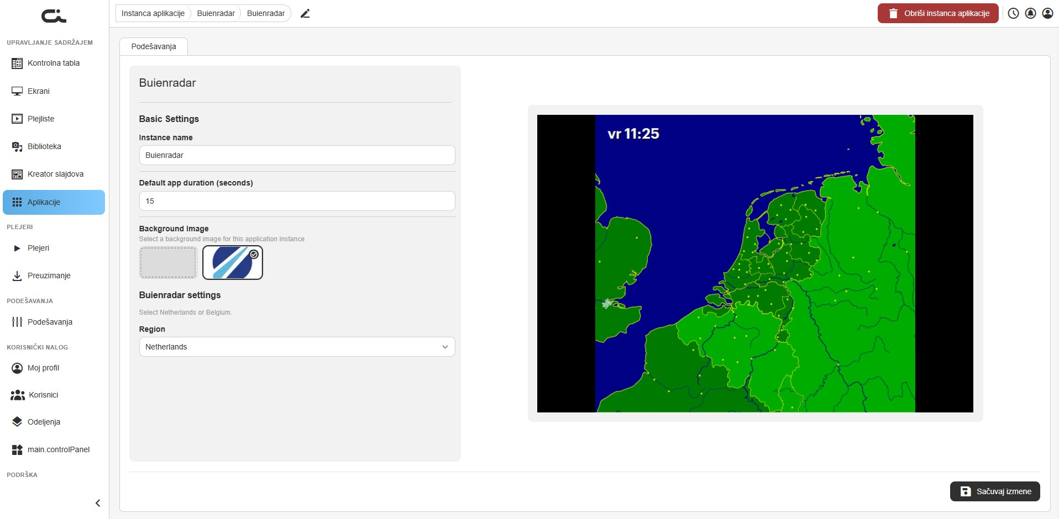The height and width of the screenshot is (519, 1059).
Task: Open Podešavanja sliders icon in sidebar
Action: pyautogui.click(x=17, y=322)
